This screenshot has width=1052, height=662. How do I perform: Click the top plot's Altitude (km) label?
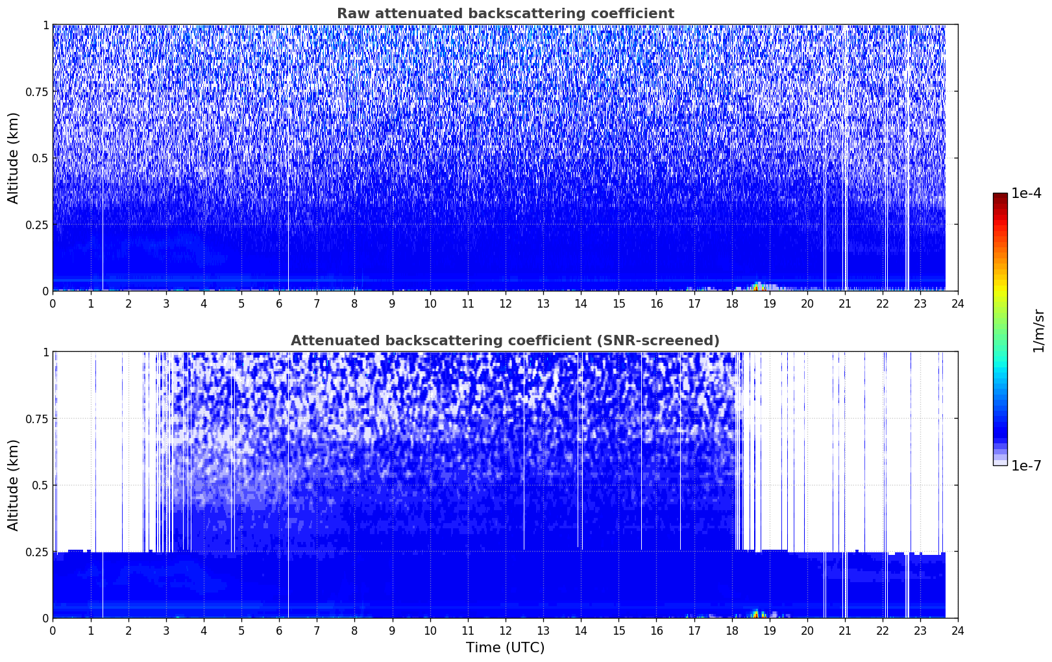pos(14,158)
